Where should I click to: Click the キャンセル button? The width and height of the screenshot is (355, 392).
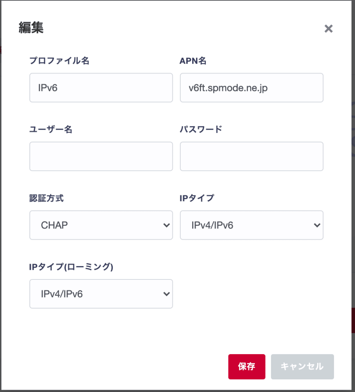point(302,366)
